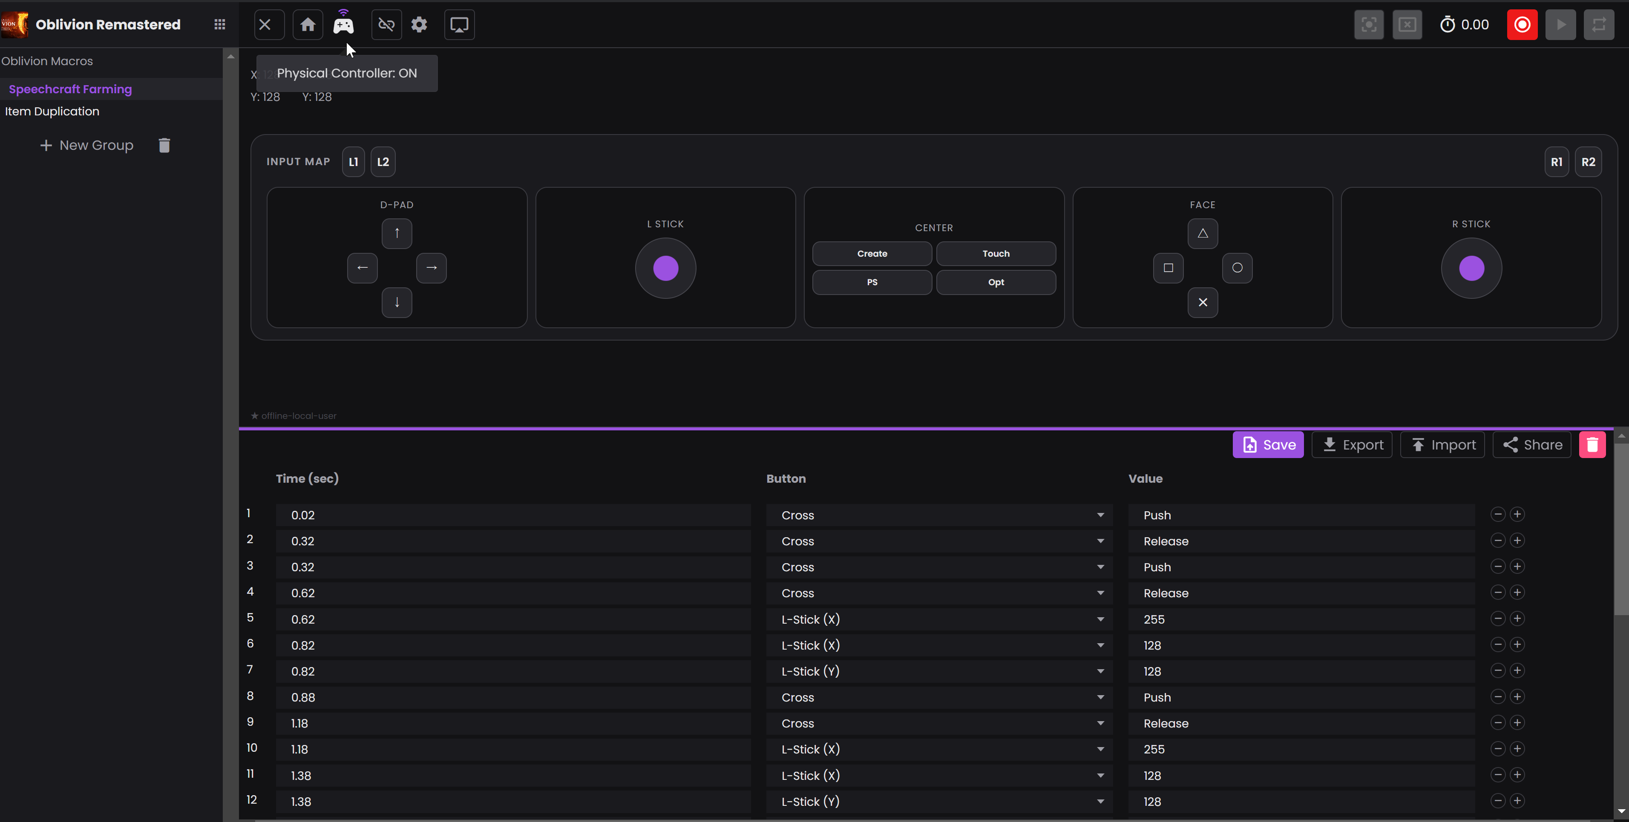This screenshot has height=822, width=1629.
Task: Click the Import button
Action: point(1442,445)
